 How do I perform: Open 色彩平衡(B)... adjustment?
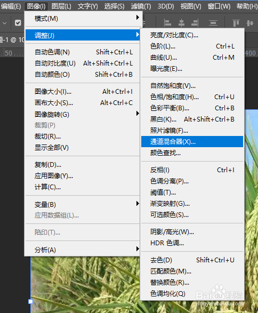(192, 108)
